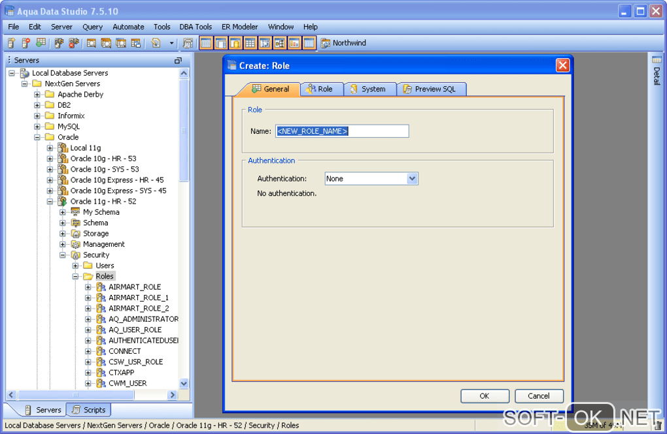The width and height of the screenshot is (667, 434).
Task: Click the Management node icon
Action: coord(76,244)
